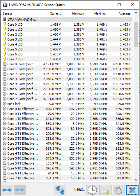Select the Core 5 T0 Effective row
This screenshot has height=196, width=140.
point(67,158)
